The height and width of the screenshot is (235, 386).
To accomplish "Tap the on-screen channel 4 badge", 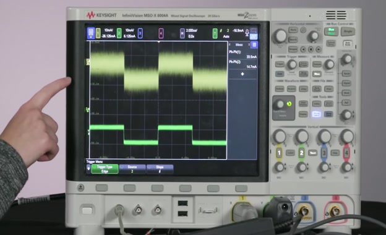I will click(x=161, y=33).
